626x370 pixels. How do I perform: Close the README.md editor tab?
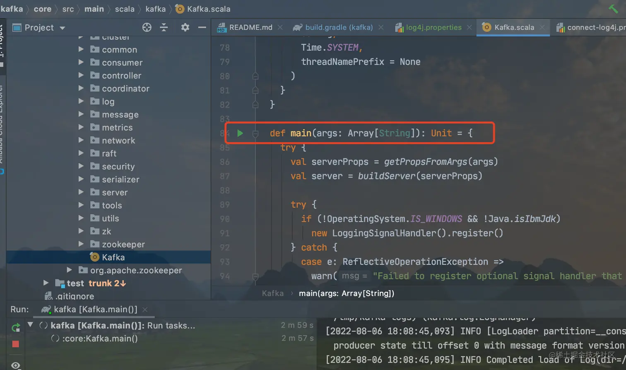coord(280,27)
